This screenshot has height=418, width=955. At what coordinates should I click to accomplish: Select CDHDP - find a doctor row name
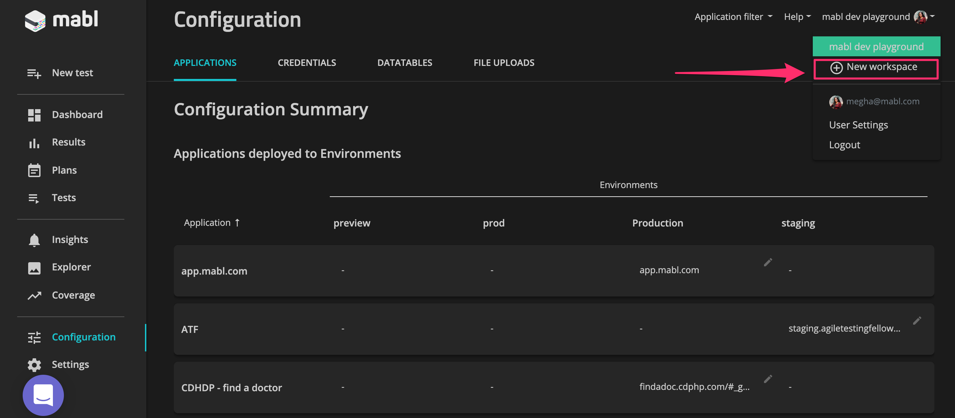click(231, 388)
